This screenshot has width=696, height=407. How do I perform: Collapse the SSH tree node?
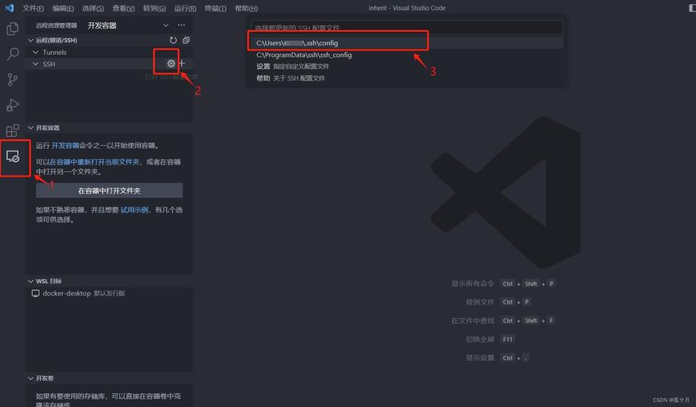click(x=36, y=63)
